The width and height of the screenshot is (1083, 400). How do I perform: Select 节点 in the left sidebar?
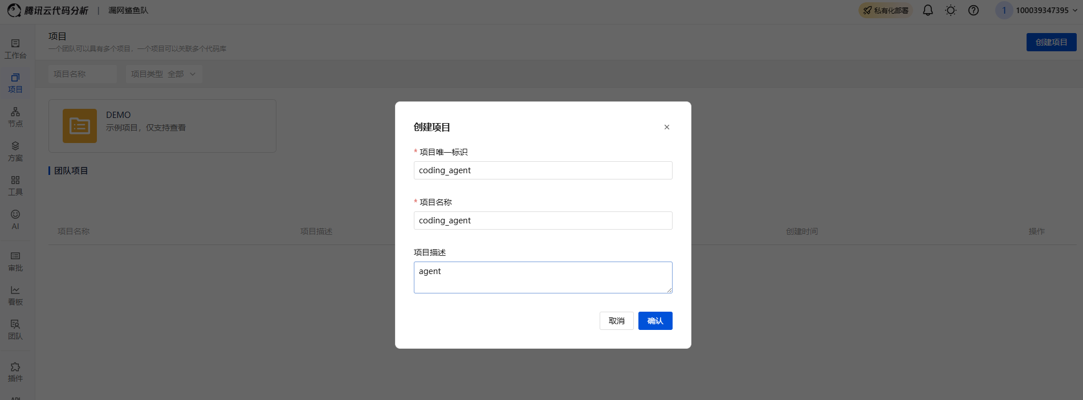click(15, 117)
